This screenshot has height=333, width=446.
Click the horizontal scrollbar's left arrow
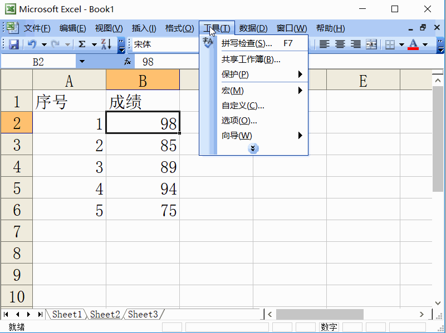[x=269, y=314]
